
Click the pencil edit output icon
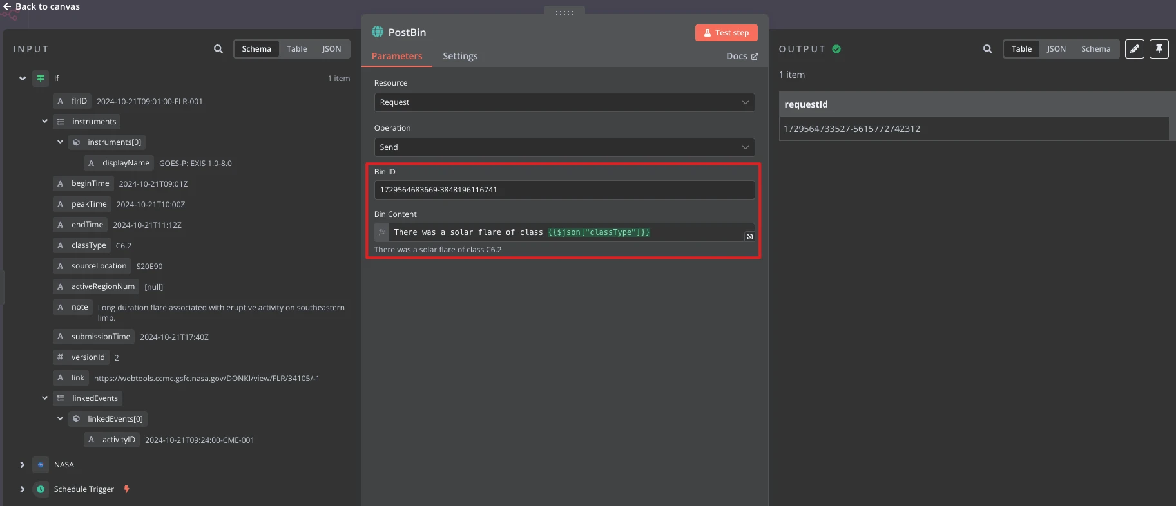(1135, 49)
